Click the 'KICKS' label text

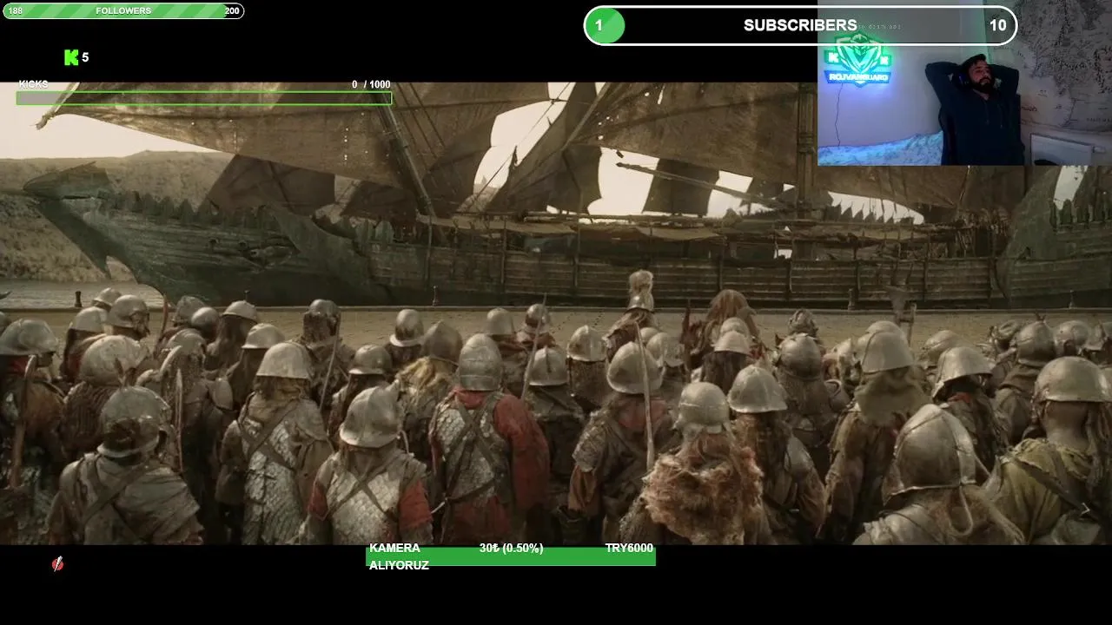[33, 84]
